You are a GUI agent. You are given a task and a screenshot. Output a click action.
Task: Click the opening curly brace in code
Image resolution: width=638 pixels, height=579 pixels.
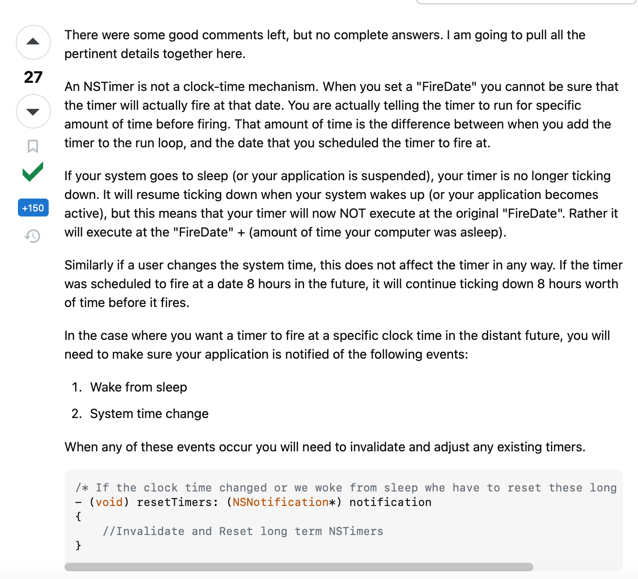78,517
